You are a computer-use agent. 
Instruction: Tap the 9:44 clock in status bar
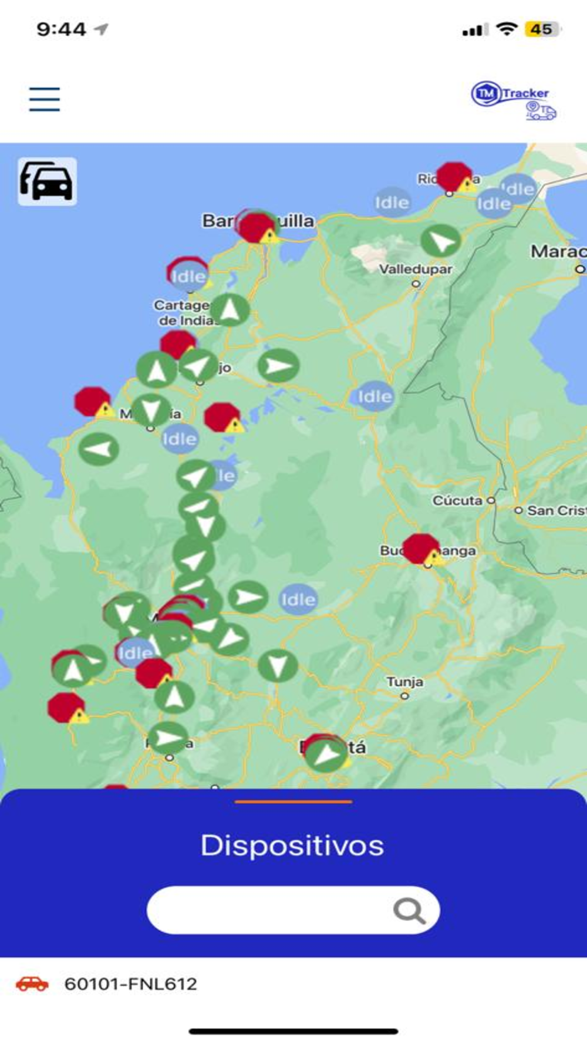[61, 29]
